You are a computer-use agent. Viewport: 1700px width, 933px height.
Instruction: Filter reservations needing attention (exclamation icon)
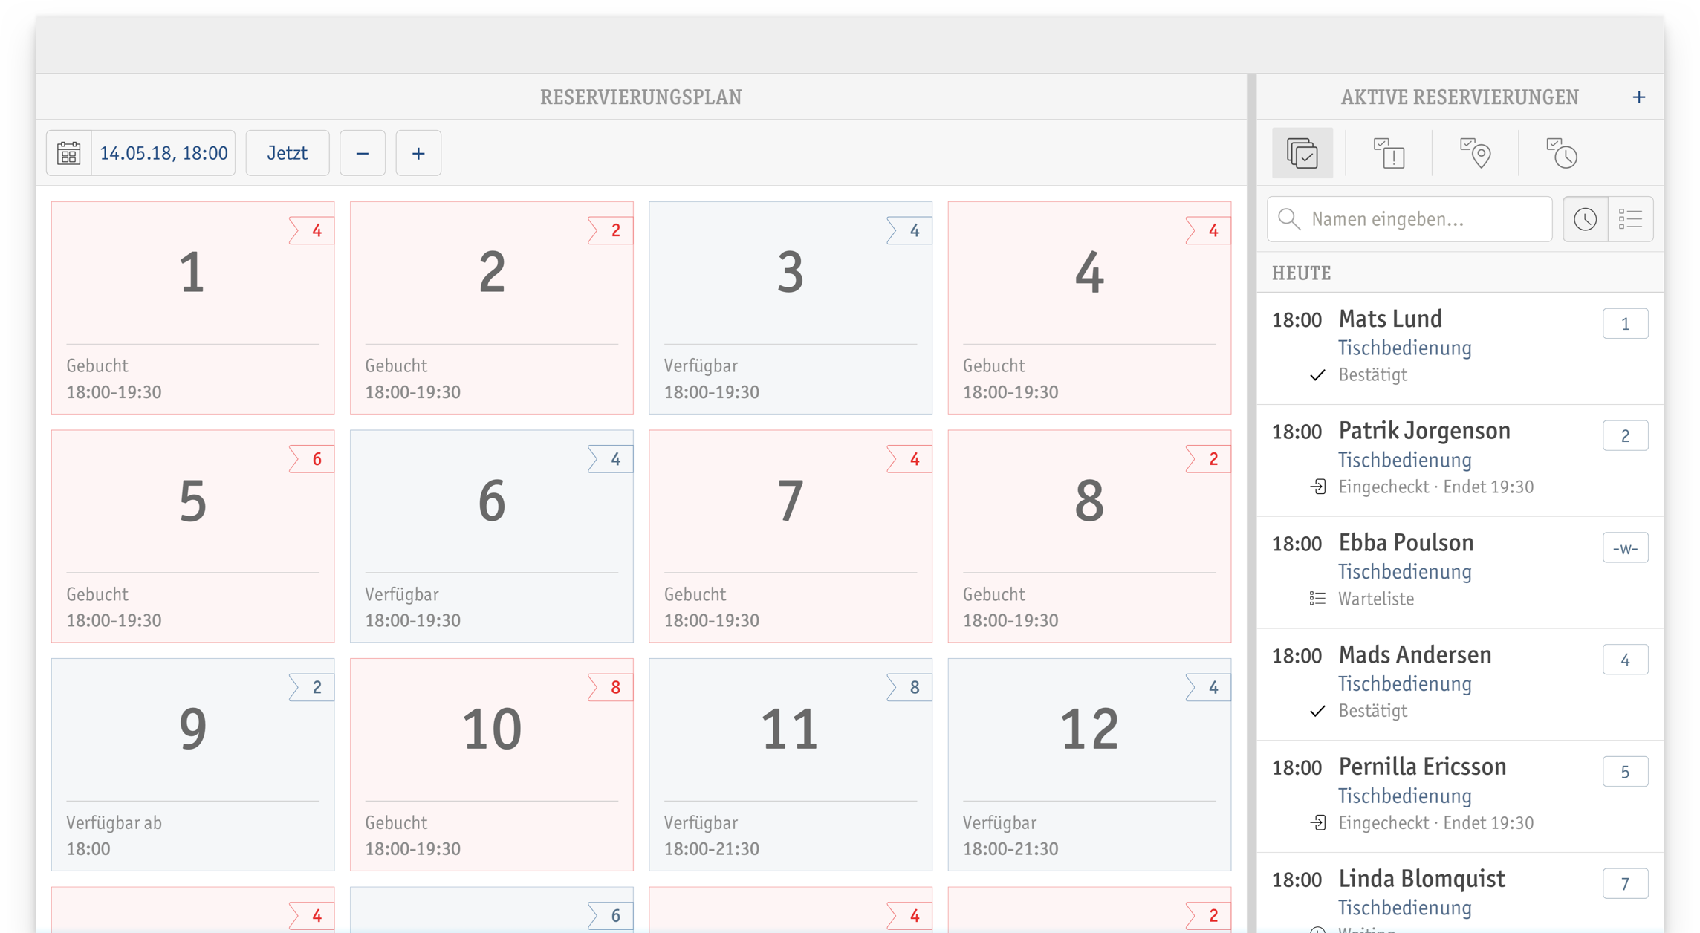click(x=1388, y=154)
